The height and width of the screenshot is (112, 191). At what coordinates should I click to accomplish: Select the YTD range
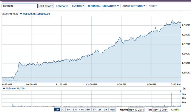point(81,110)
